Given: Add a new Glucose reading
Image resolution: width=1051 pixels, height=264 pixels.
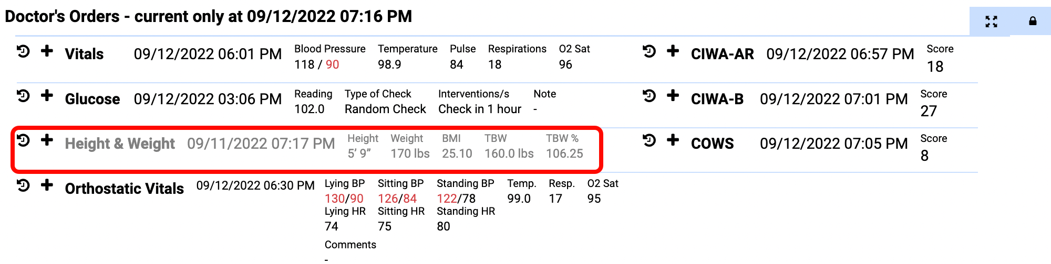Looking at the screenshot, I should 47,96.
